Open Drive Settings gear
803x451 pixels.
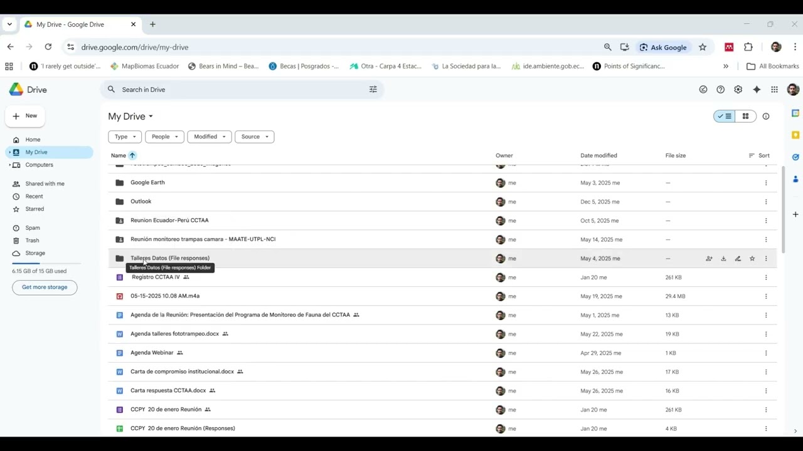738,90
